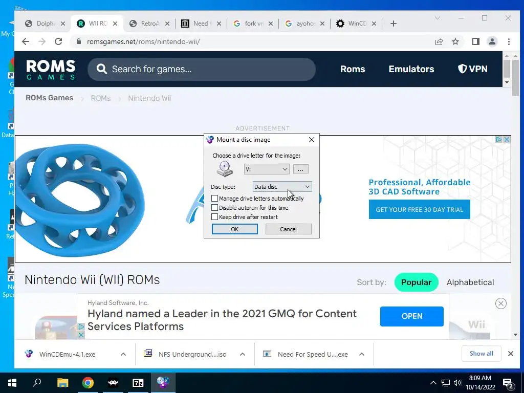This screenshot has width=524, height=393.
Task: Select WinCDEmu disc icon in taskbar
Action: (x=163, y=383)
